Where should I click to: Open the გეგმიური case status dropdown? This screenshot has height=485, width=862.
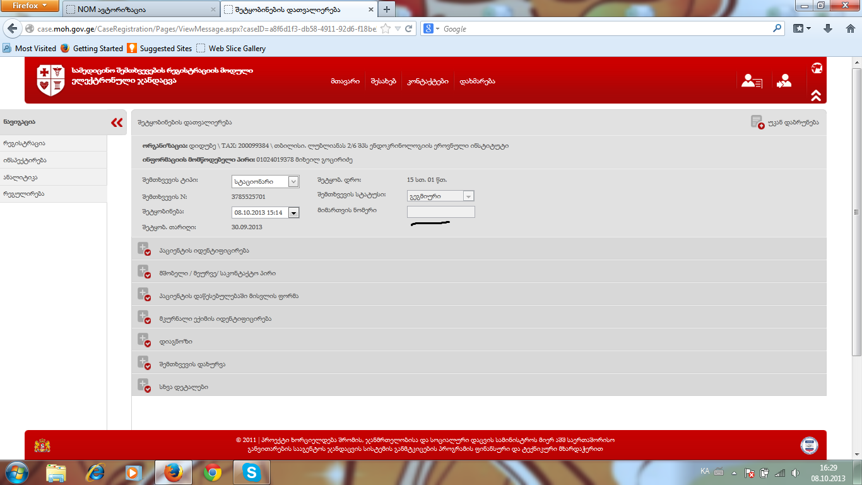coord(468,196)
